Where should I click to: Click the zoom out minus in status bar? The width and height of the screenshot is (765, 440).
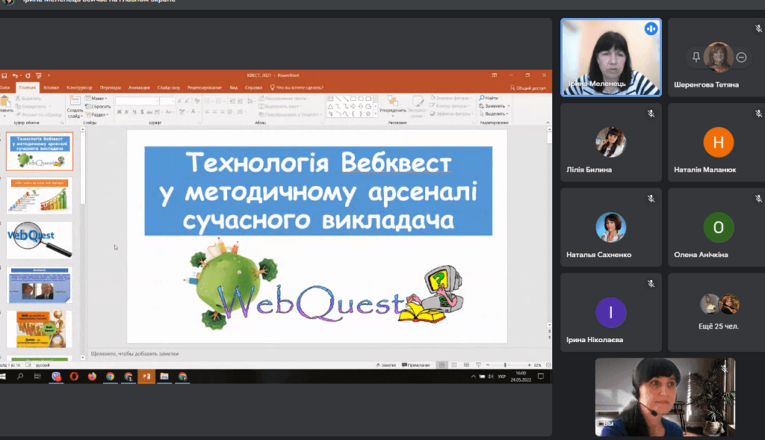pyautogui.click(x=488, y=365)
